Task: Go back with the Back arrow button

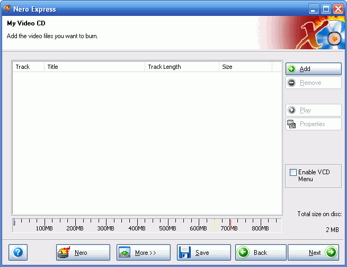Action: coord(261,252)
